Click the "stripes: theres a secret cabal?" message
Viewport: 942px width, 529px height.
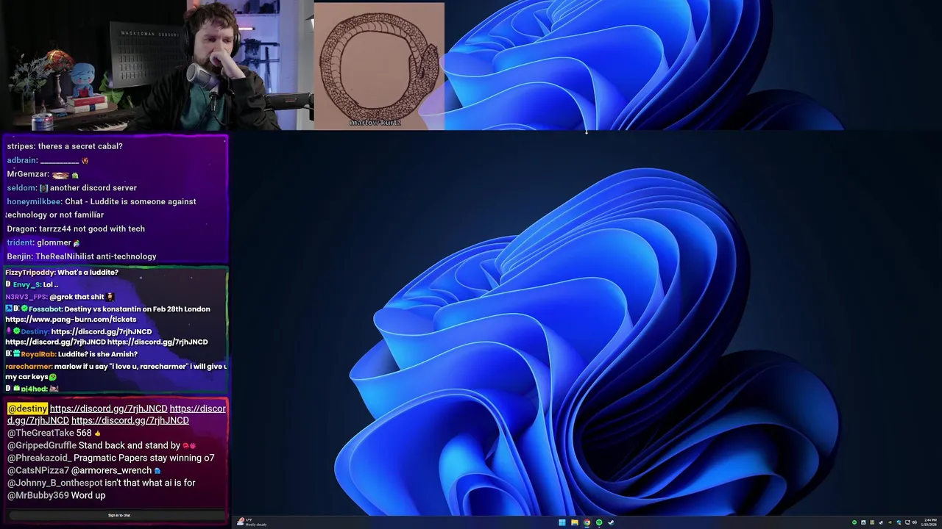click(65, 146)
